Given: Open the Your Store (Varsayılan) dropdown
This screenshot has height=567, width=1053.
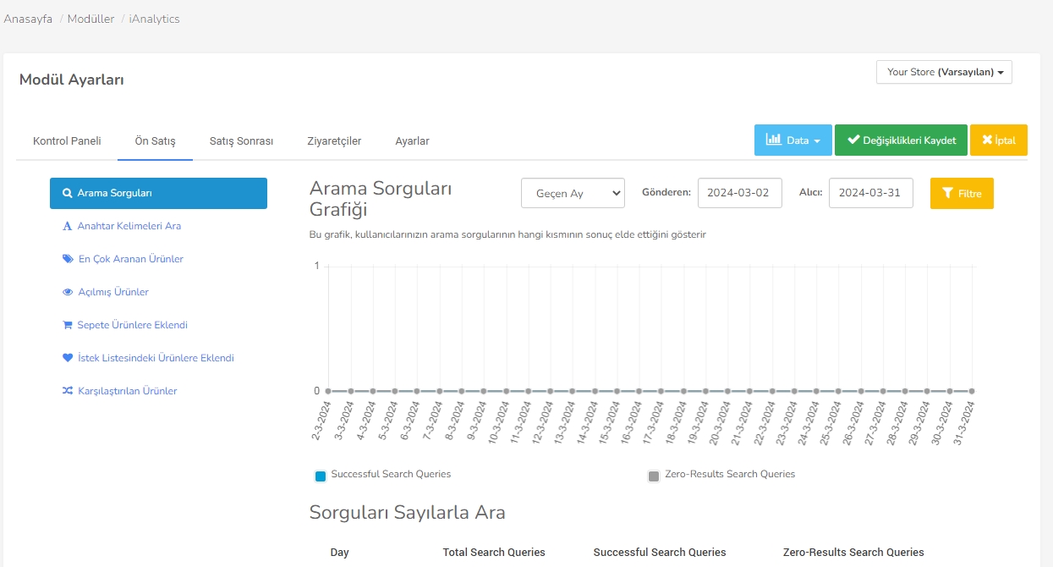Looking at the screenshot, I should (x=944, y=73).
